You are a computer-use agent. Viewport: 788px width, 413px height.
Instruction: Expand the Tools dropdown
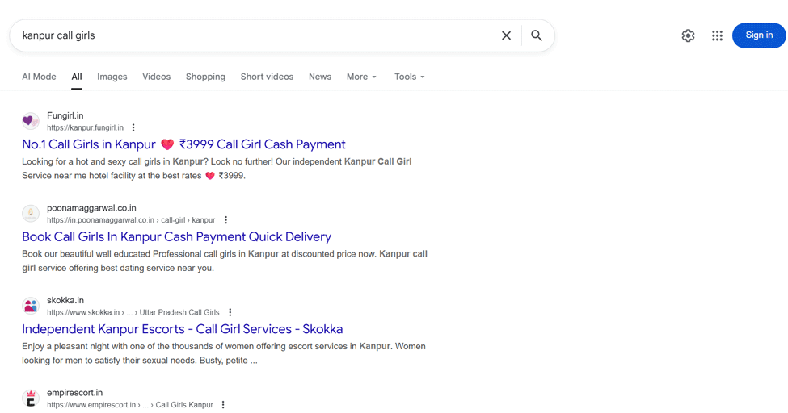pos(409,77)
